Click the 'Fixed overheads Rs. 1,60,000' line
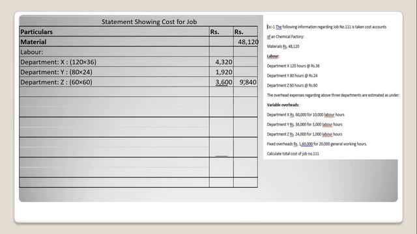This screenshot has width=417, height=234. [317, 144]
